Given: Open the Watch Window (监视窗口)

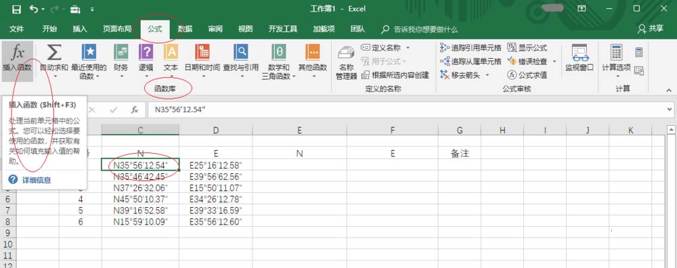Looking at the screenshot, I should 580,58.
